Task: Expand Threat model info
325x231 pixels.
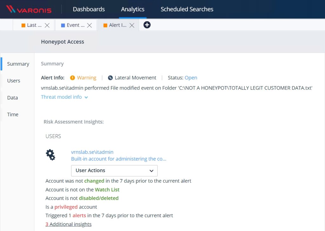Action: click(64, 97)
